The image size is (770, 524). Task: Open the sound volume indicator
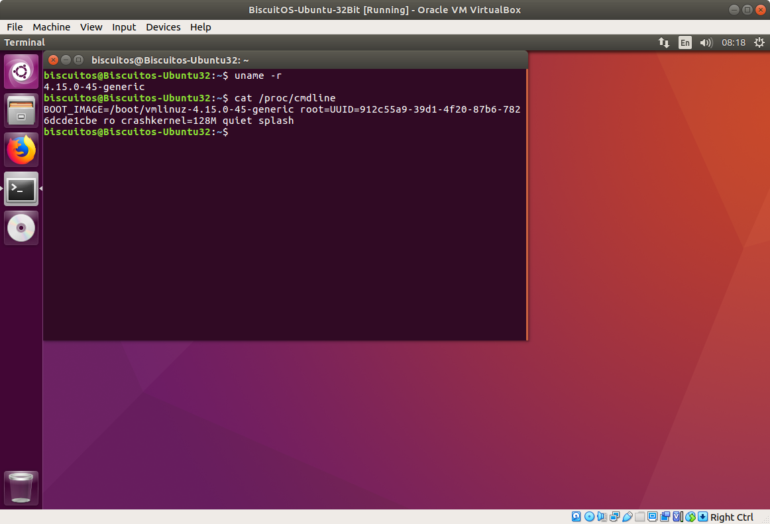pos(706,42)
